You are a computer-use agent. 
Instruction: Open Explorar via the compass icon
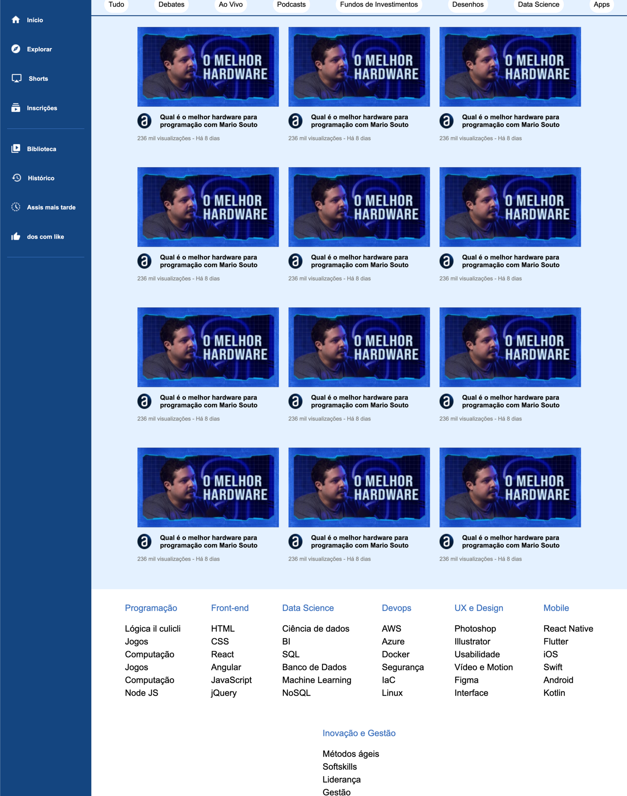click(x=16, y=49)
